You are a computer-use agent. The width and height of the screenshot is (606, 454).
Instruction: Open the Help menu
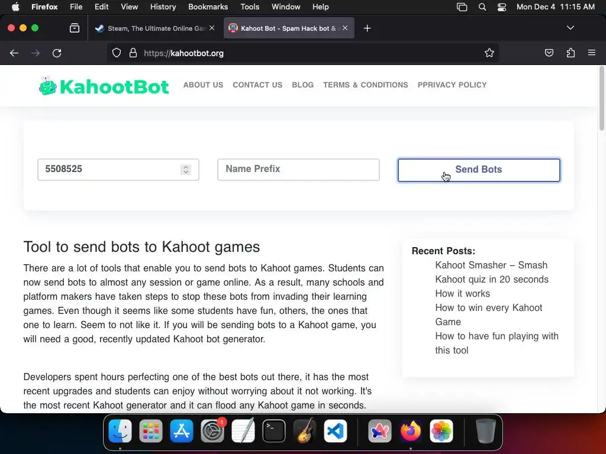[320, 7]
